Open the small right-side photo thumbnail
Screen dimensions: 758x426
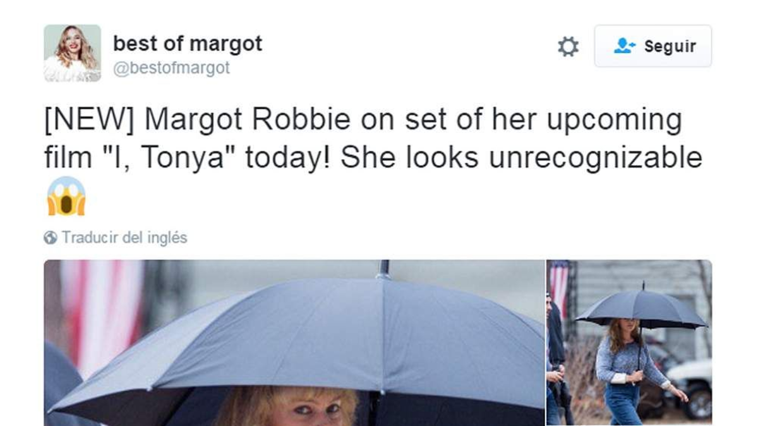pyautogui.click(x=629, y=343)
